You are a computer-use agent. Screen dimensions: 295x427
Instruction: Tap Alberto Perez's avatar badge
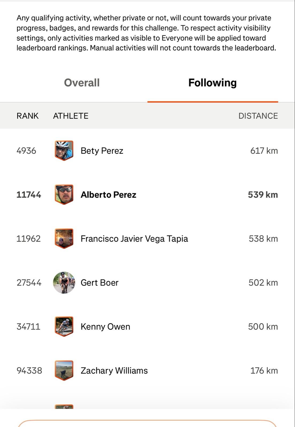[64, 195]
